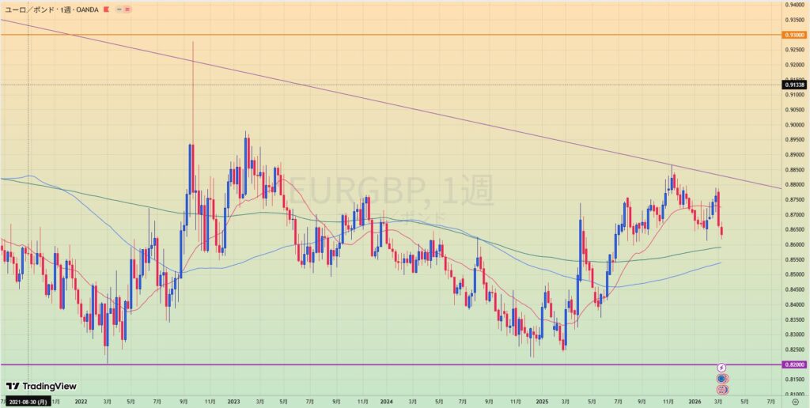
Task: Click the bottom pink event marker icon
Action: pyautogui.click(x=721, y=390)
